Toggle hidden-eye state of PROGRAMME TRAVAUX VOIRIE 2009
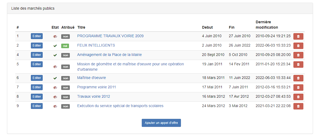This screenshot has height=140, width=320. click(x=55, y=36)
